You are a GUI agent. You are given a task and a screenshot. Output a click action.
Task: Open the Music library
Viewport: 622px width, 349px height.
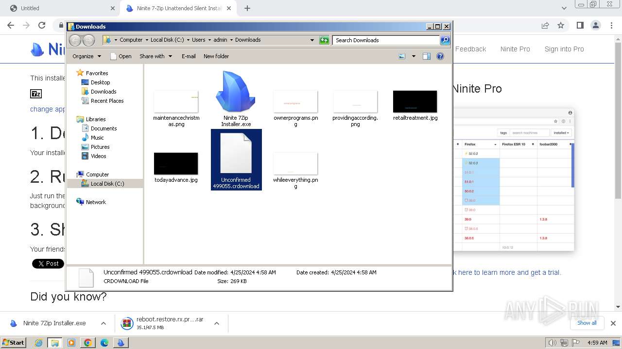click(97, 138)
